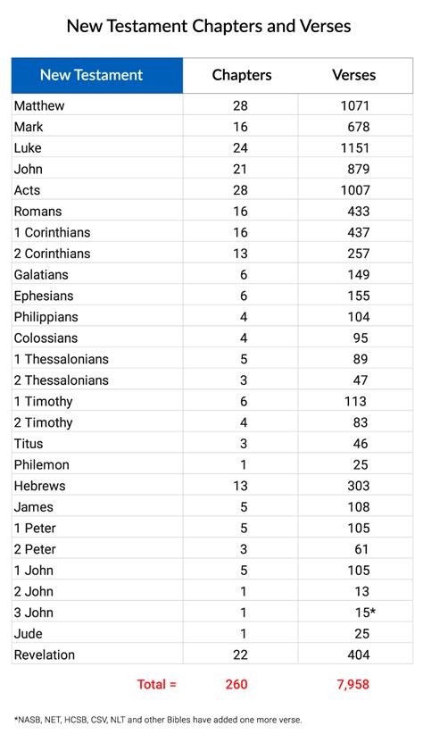
Task: Click the NASB footnote text
Action: tap(158, 720)
